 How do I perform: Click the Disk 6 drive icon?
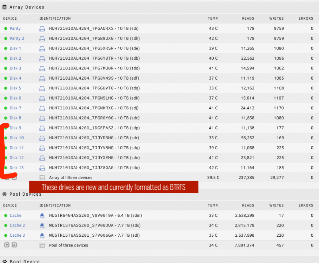(42, 99)
